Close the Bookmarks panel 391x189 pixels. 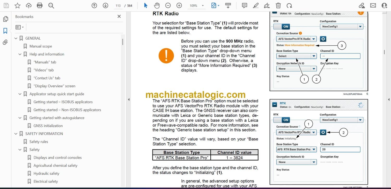click(x=119, y=16)
